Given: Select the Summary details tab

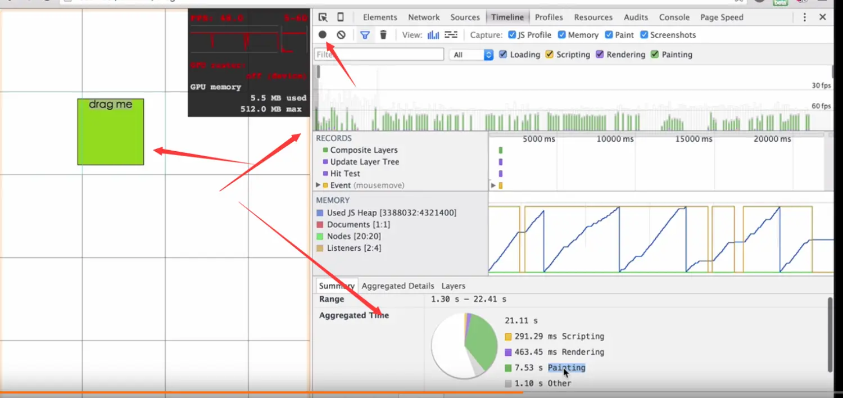Looking at the screenshot, I should 337,286.
